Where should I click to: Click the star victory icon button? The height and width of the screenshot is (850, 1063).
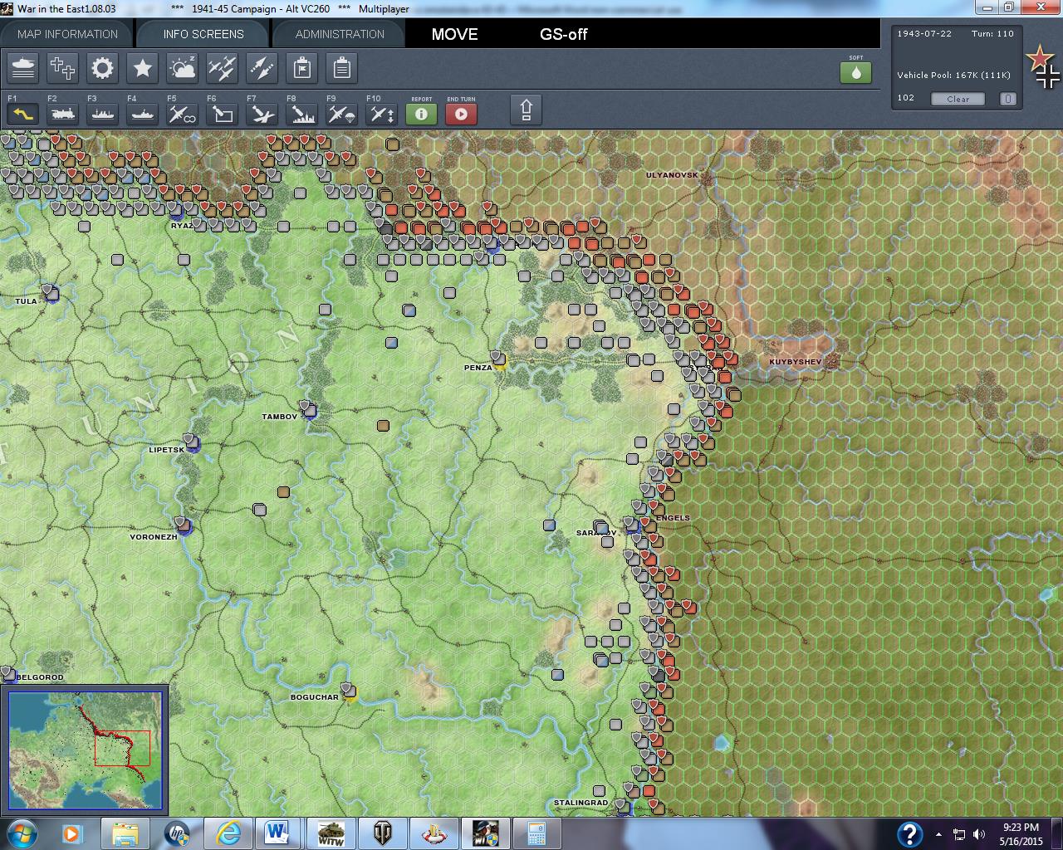[x=142, y=68]
